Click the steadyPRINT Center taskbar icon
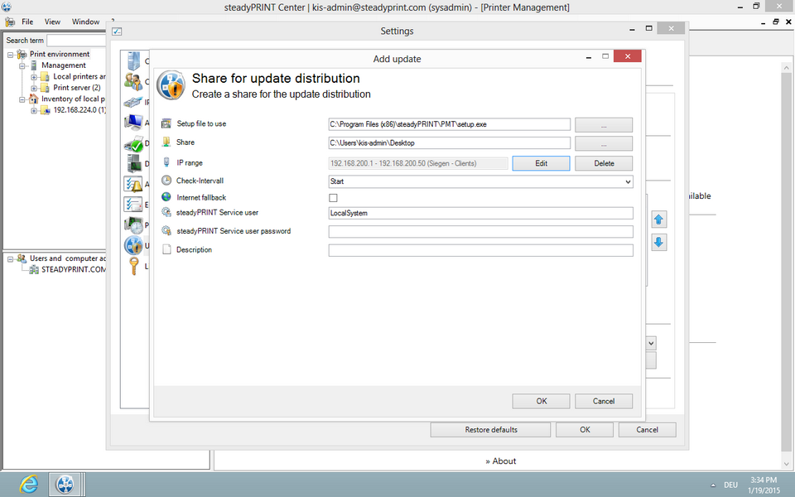The image size is (795, 497). point(65,485)
